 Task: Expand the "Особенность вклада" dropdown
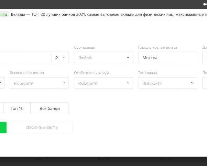coord(103,83)
